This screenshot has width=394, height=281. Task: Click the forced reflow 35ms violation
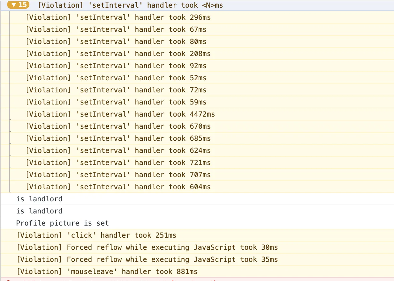tap(147, 260)
